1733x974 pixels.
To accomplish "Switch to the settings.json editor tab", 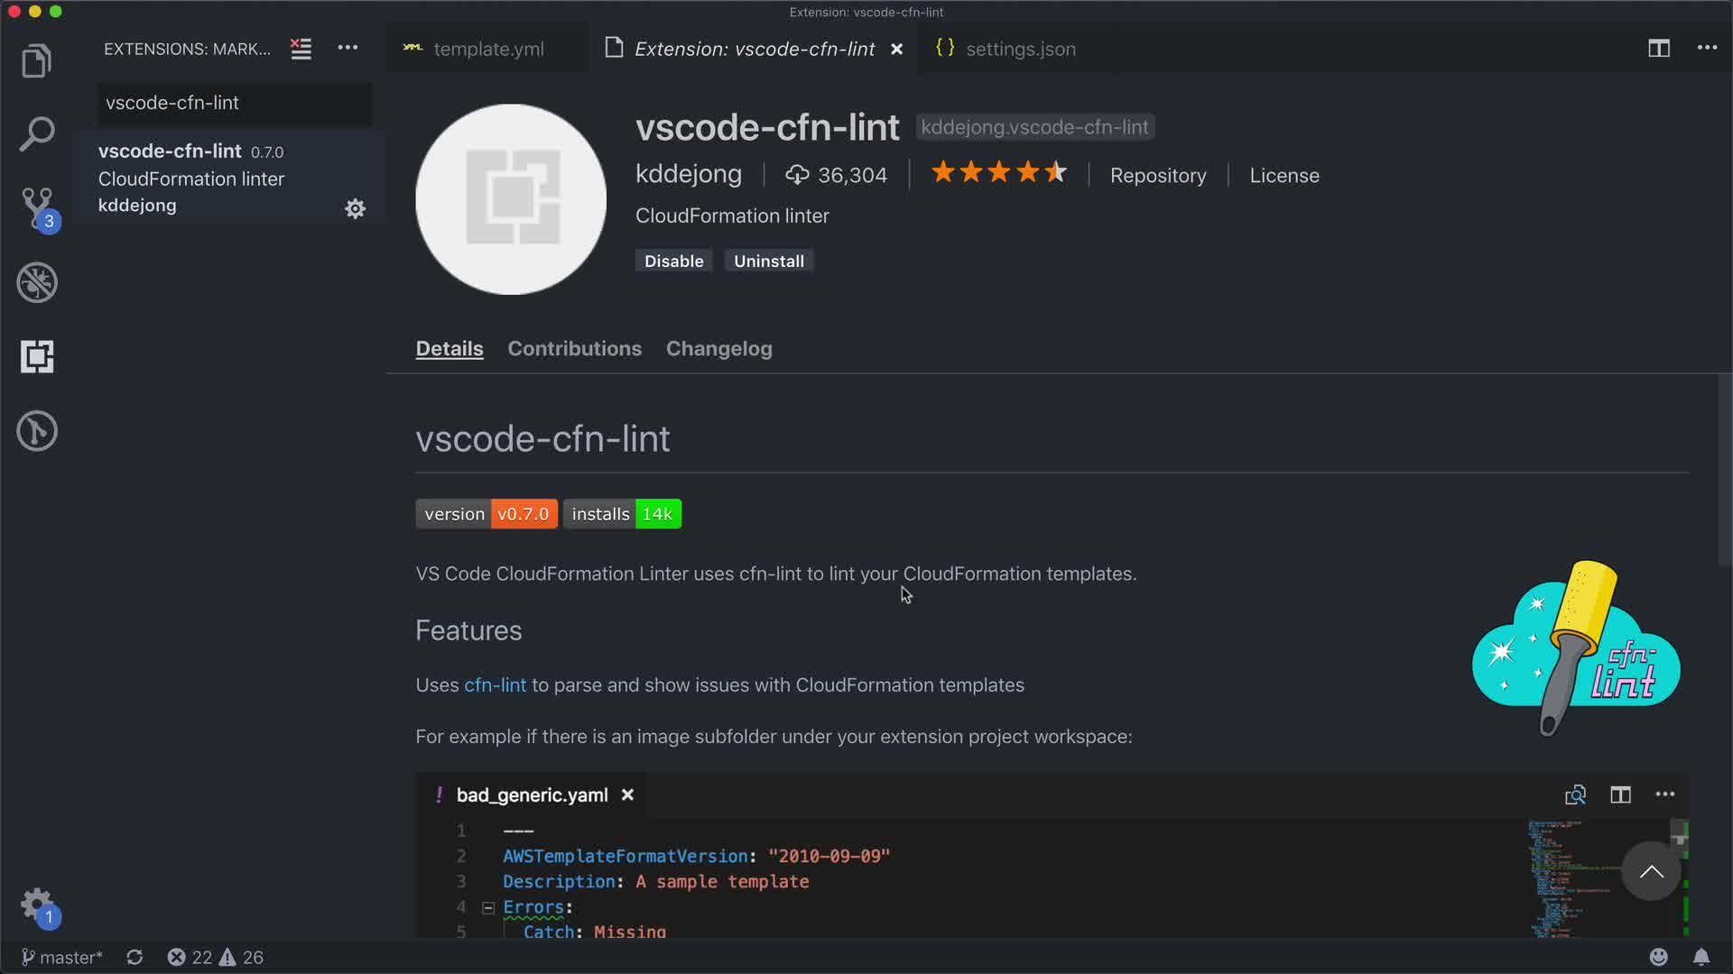I will click(1020, 49).
